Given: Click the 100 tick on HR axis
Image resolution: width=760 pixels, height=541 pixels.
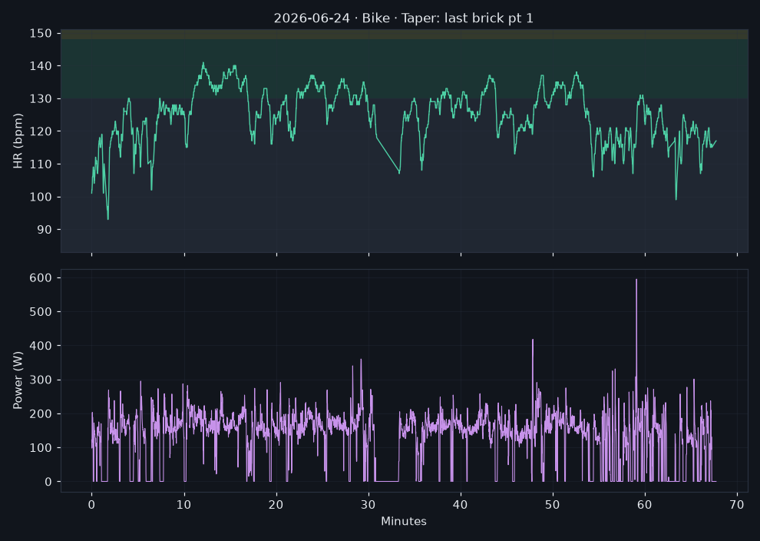Looking at the screenshot, I should pyautogui.click(x=41, y=197).
